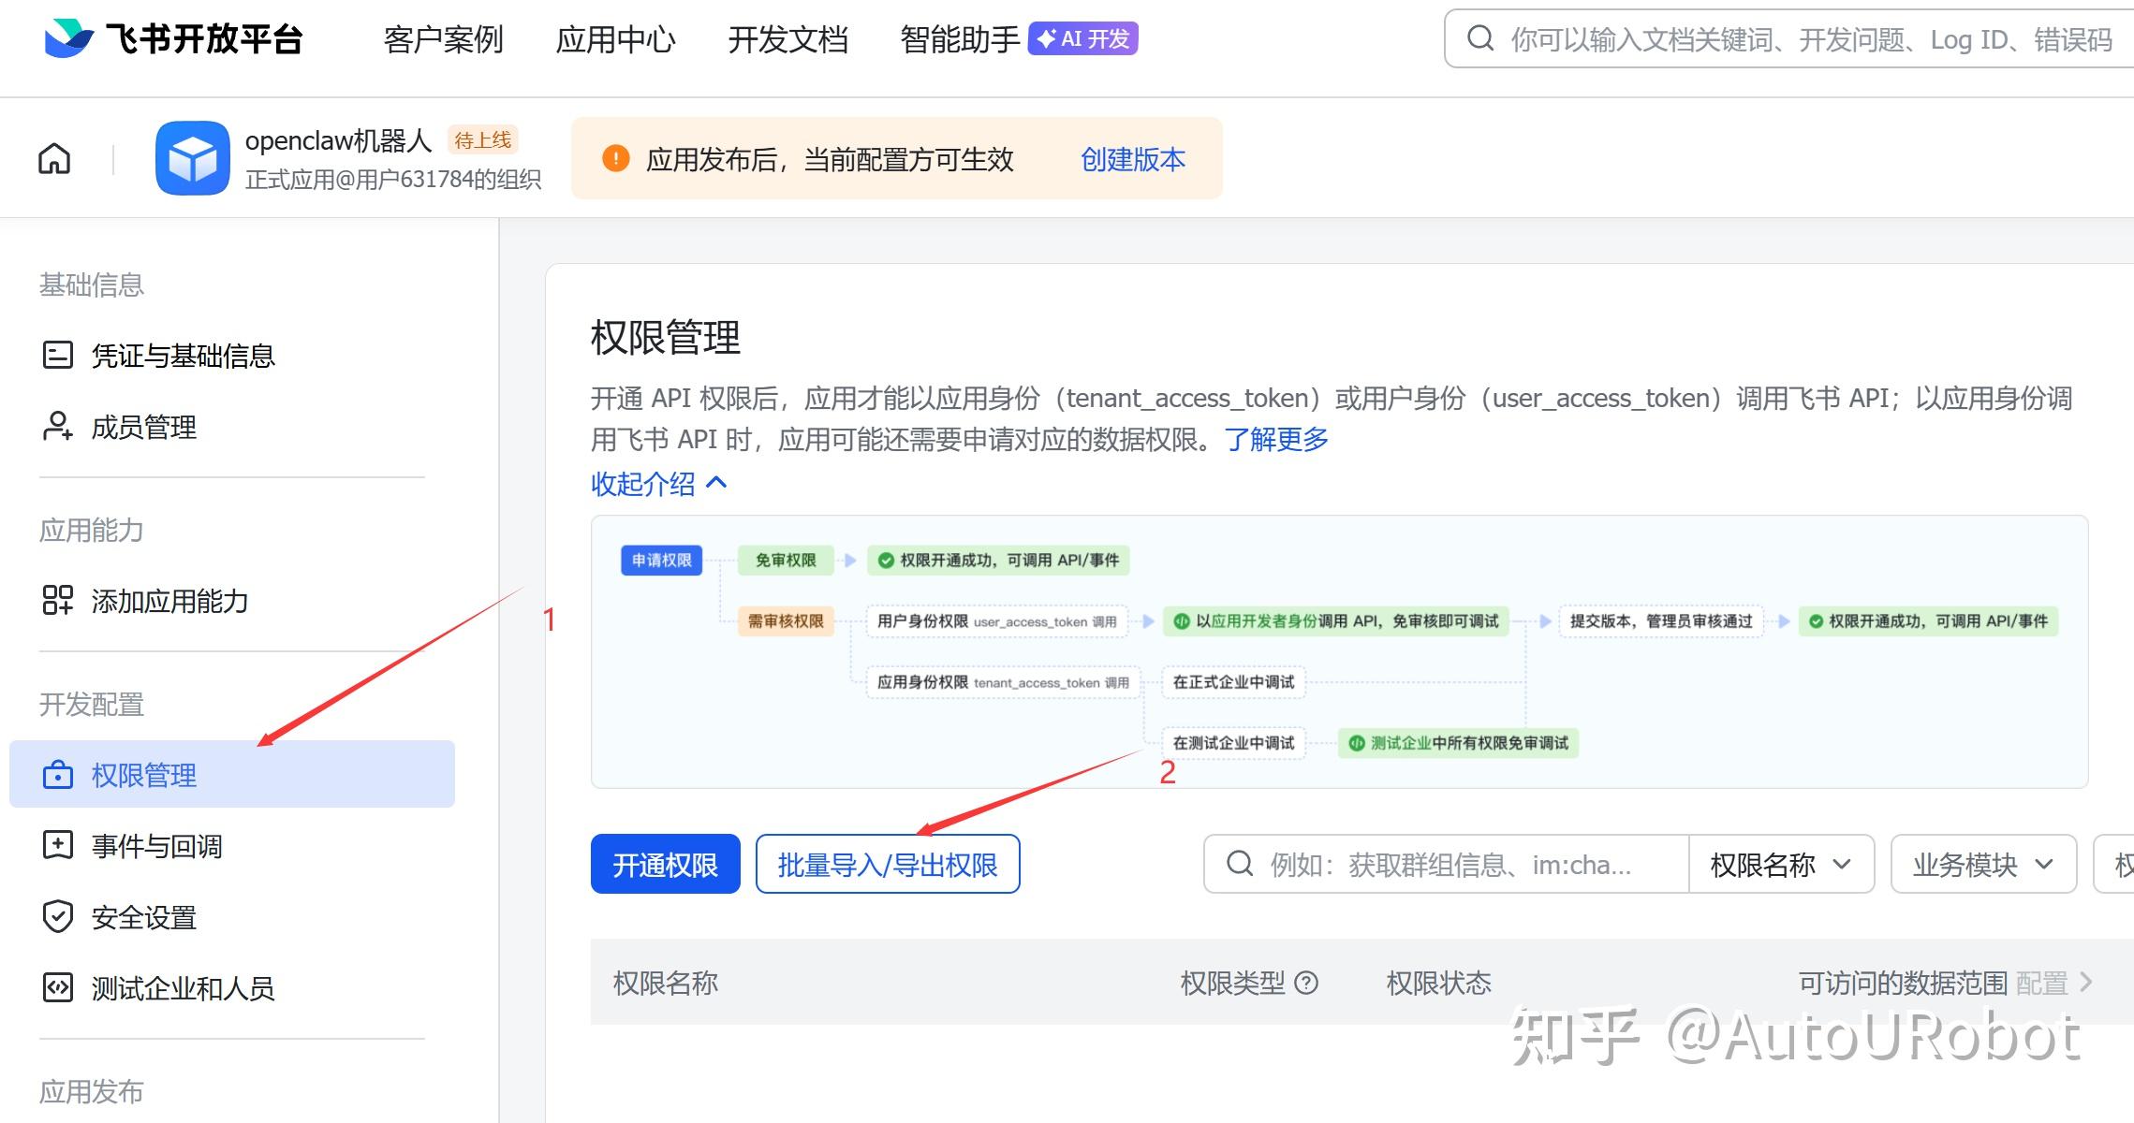The height and width of the screenshot is (1123, 2134).
Task: Open the 开发文档 top menu
Action: [787, 39]
